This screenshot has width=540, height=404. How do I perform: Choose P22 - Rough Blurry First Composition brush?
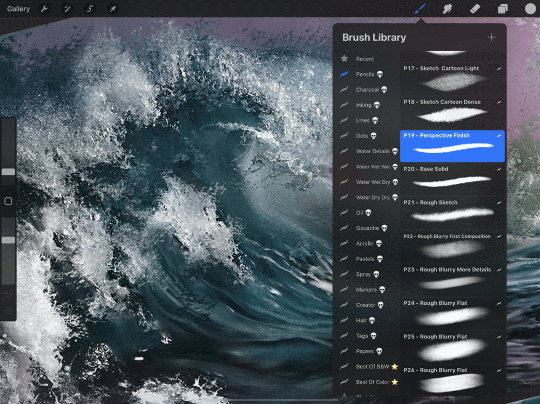click(452, 246)
